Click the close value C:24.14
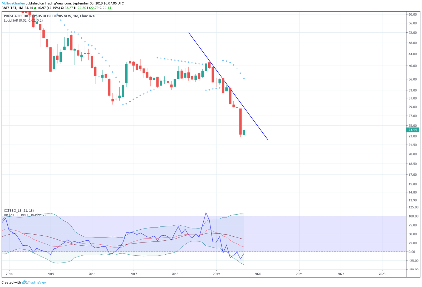This screenshot has height=287, width=422. (x=105, y=8)
